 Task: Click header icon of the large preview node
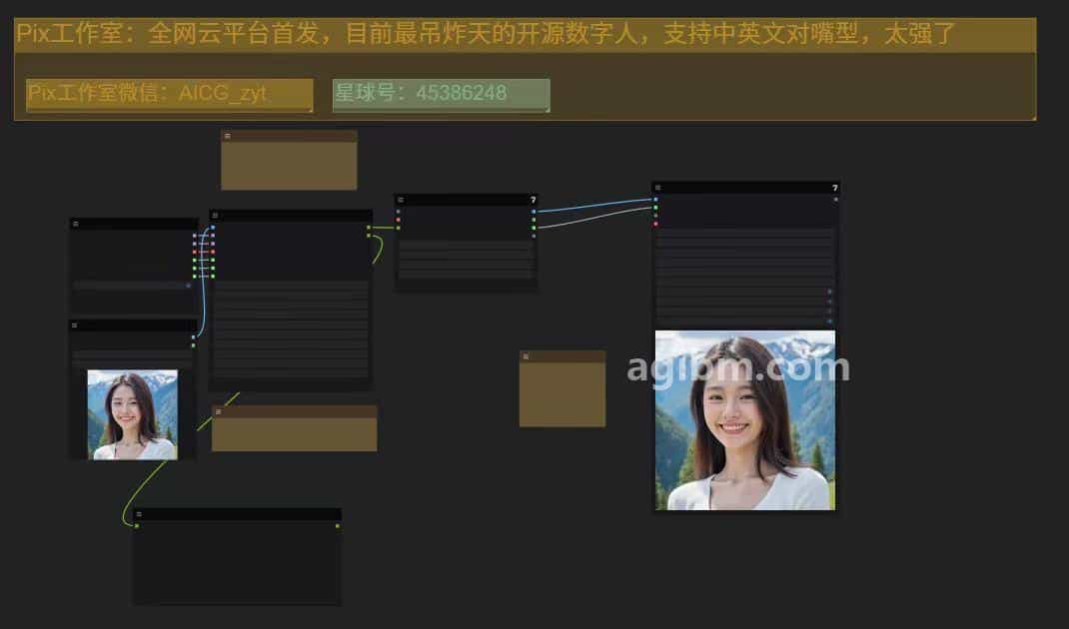point(657,188)
